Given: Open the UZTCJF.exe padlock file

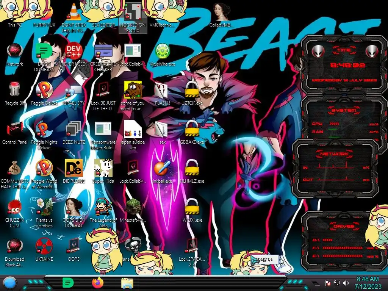Looking at the screenshot, I should pos(192,94).
